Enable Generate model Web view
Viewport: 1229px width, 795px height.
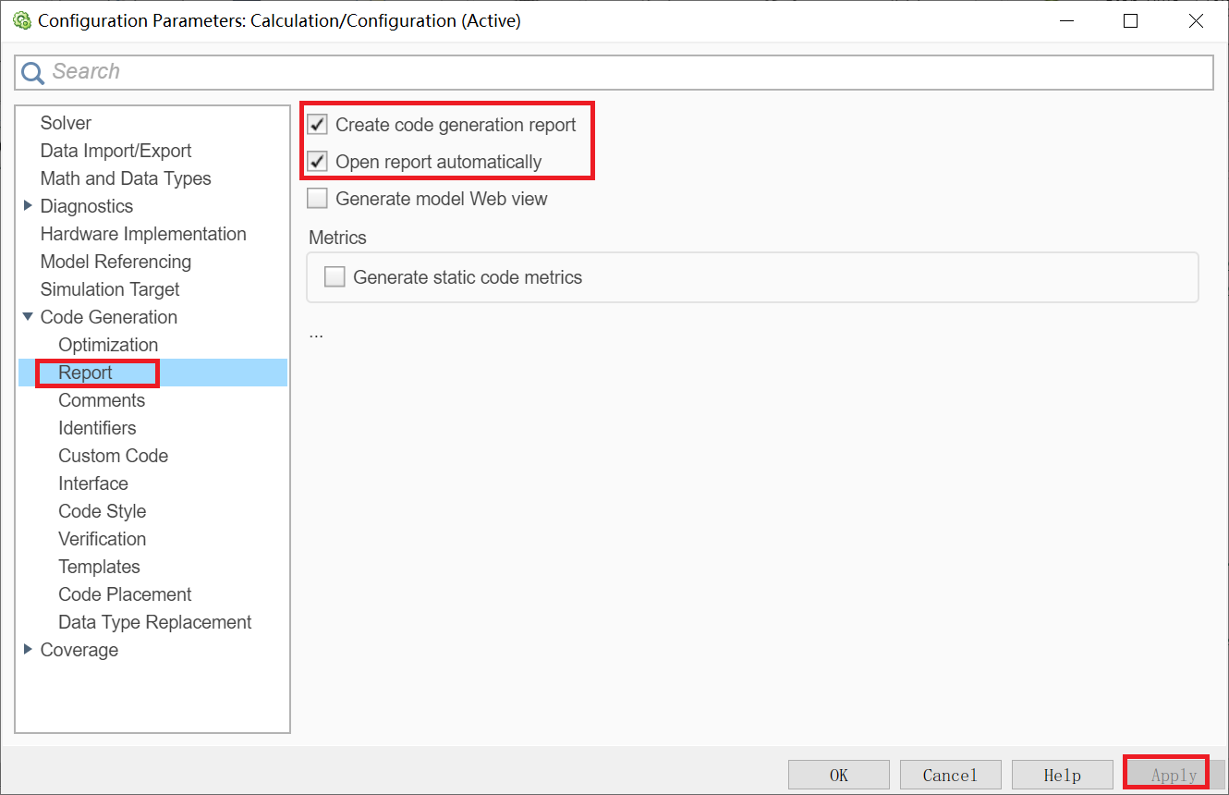pos(318,199)
